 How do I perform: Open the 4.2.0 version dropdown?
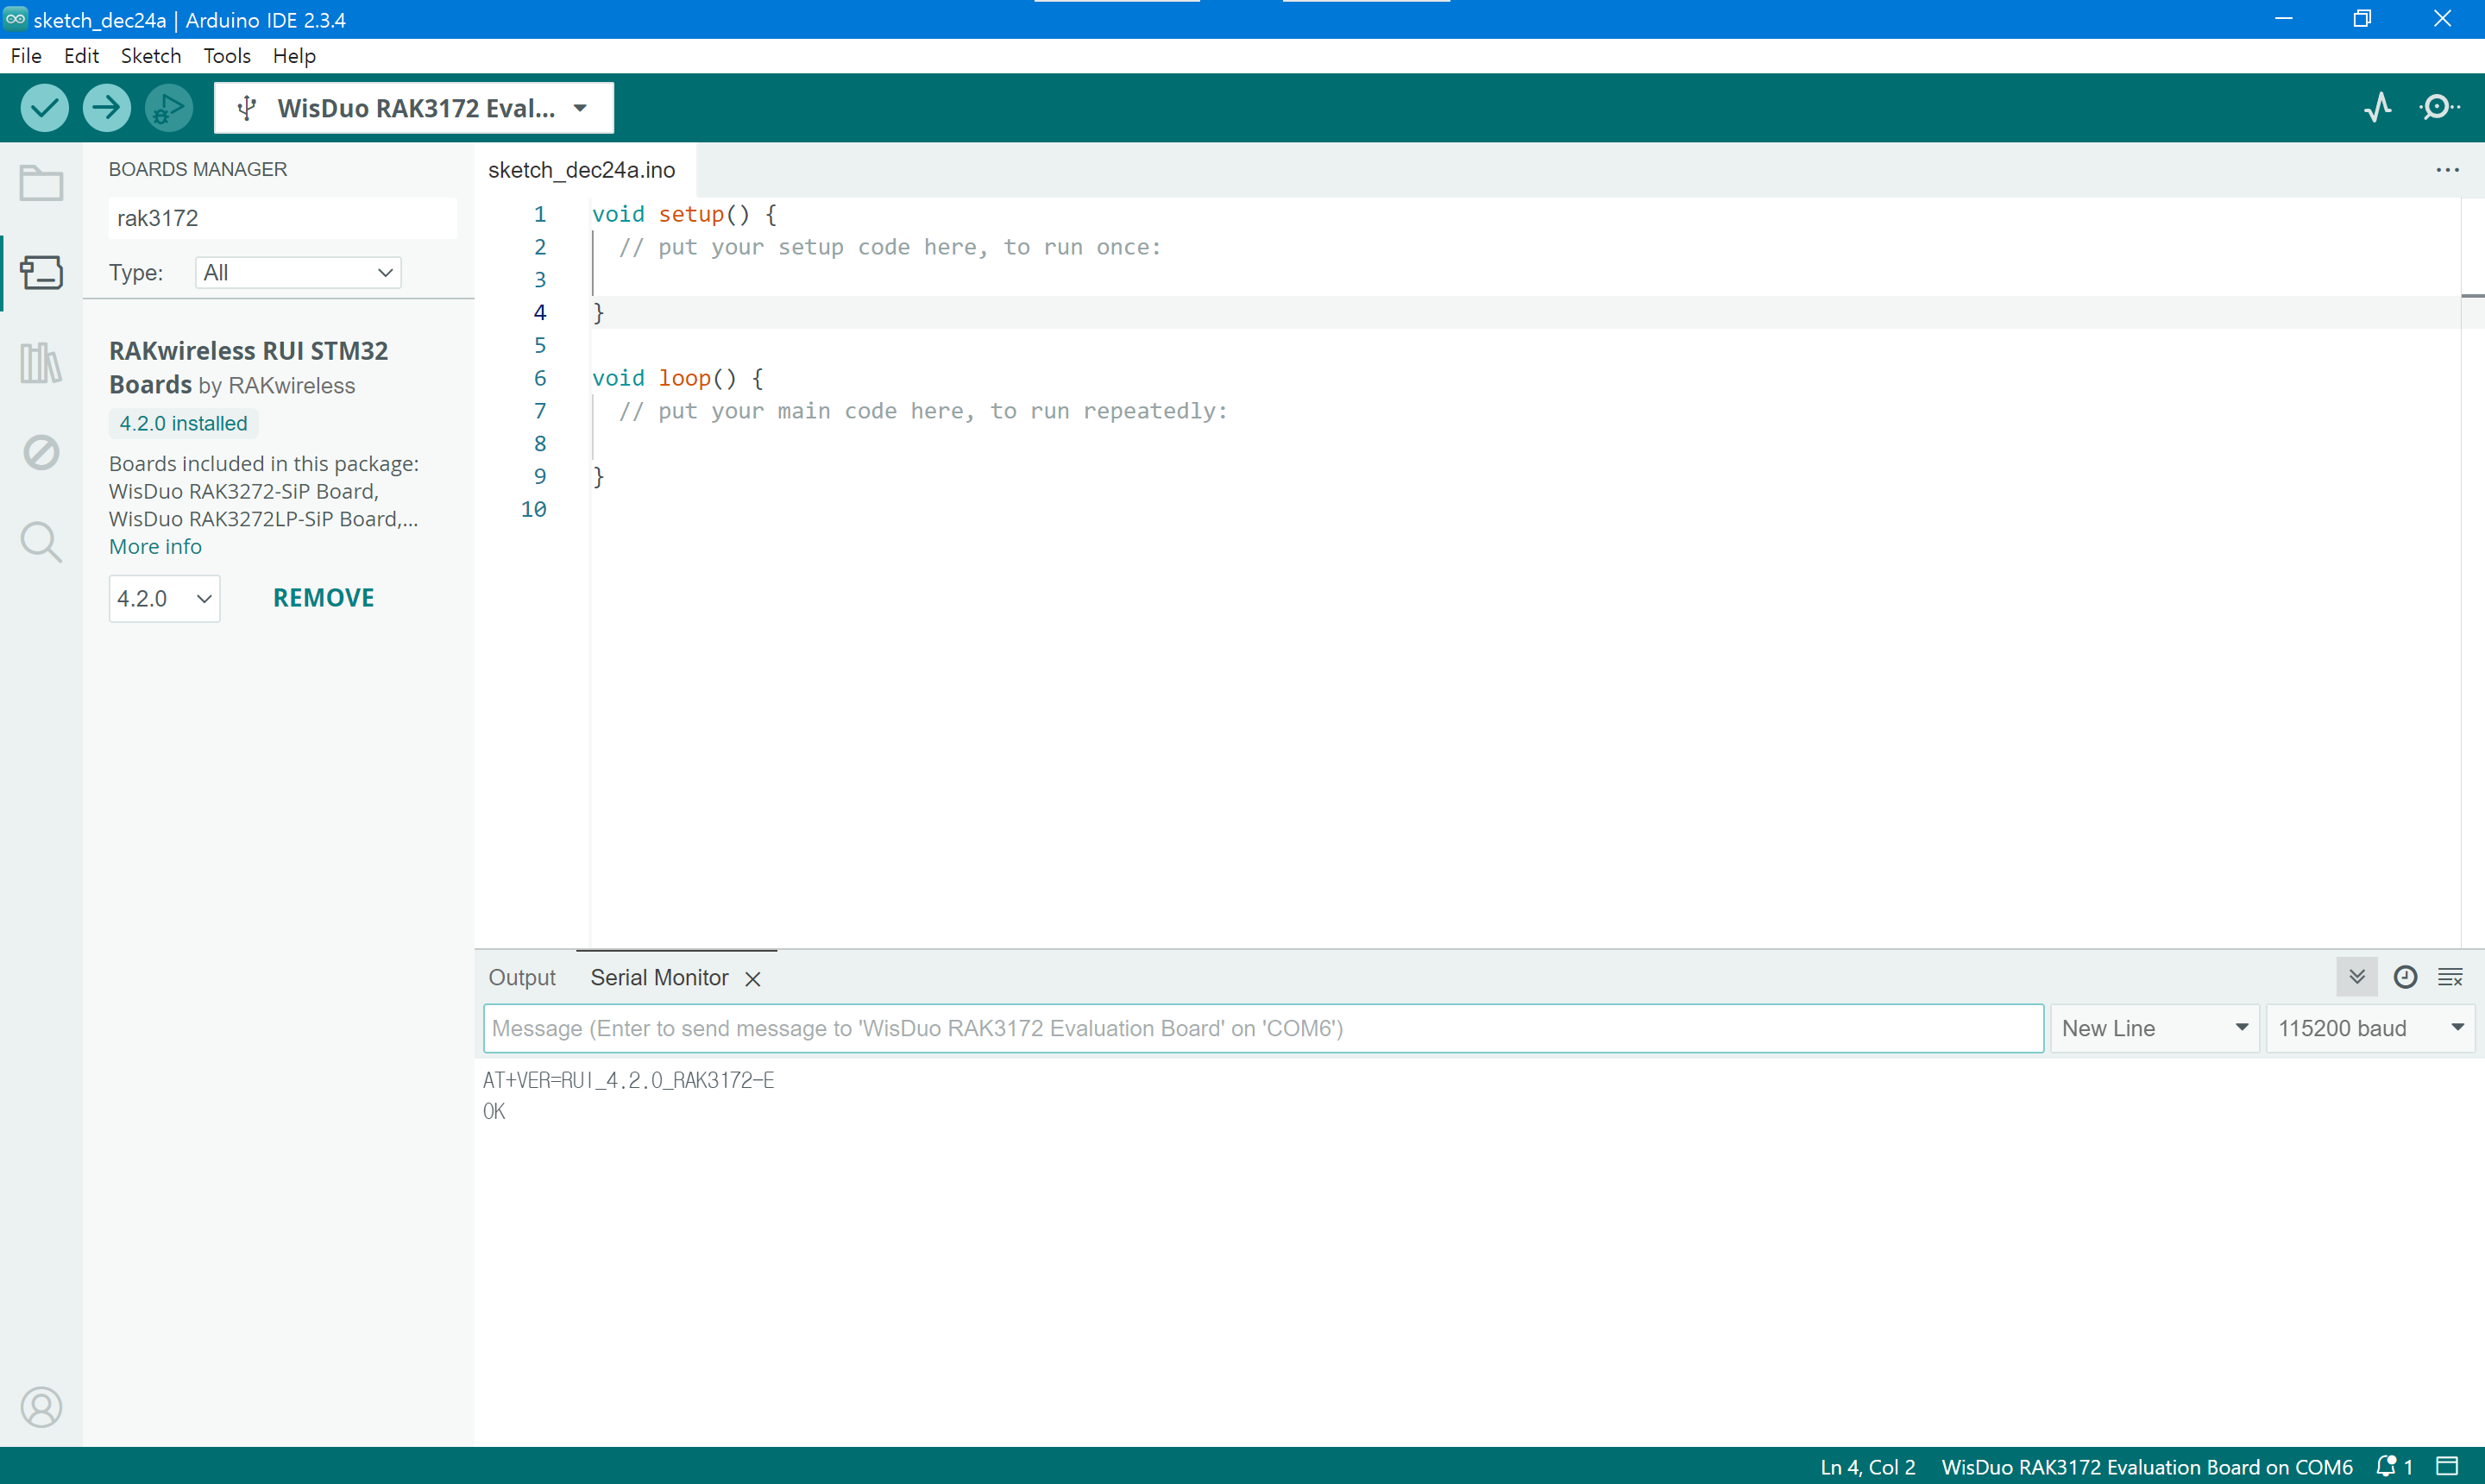[164, 598]
